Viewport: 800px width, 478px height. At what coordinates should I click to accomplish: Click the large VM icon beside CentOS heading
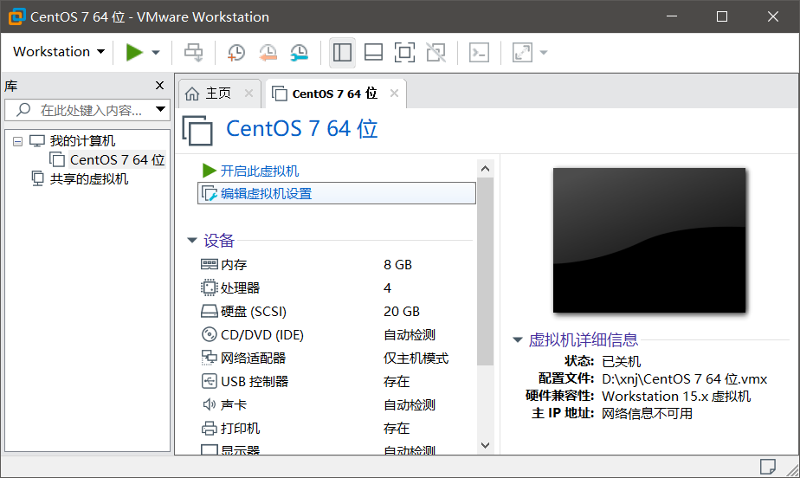point(197,130)
